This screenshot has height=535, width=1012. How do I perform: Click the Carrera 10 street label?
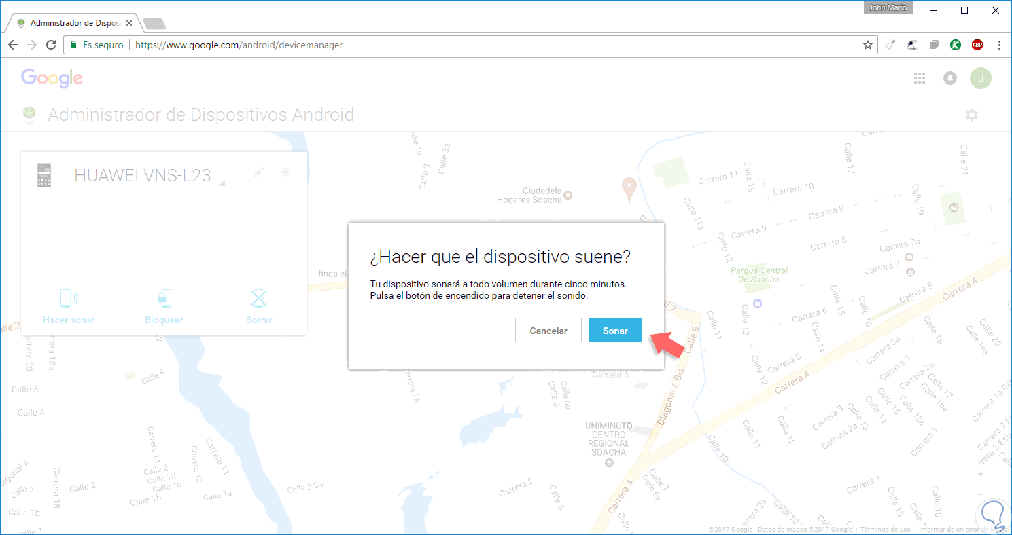[x=793, y=189]
